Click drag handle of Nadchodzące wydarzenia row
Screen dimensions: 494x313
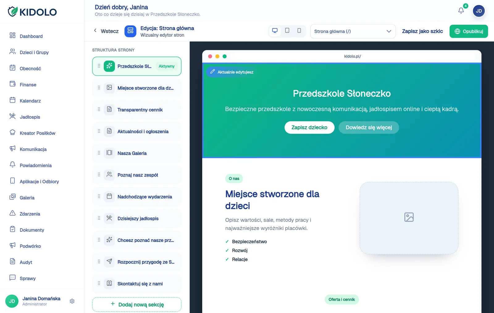point(99,197)
